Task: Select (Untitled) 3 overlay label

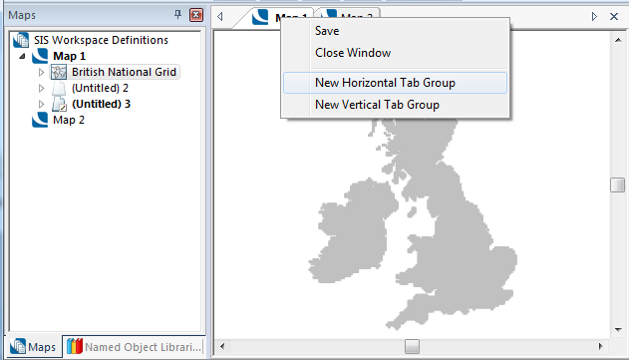Action: tap(101, 104)
